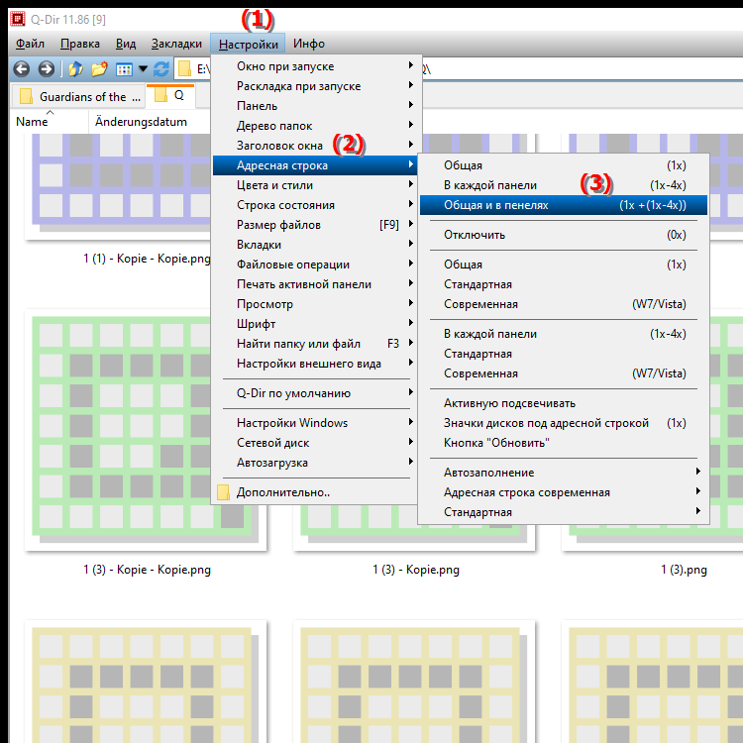Go forward with the right arrow button
This screenshot has width=743, height=743.
(46, 69)
